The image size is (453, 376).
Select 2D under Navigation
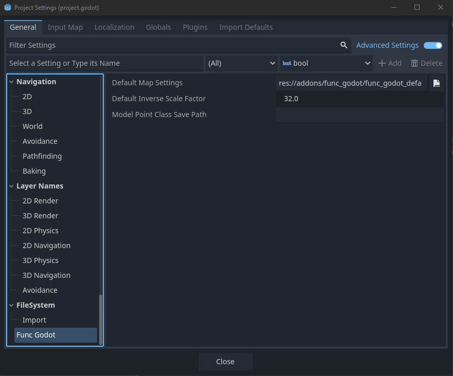[27, 97]
